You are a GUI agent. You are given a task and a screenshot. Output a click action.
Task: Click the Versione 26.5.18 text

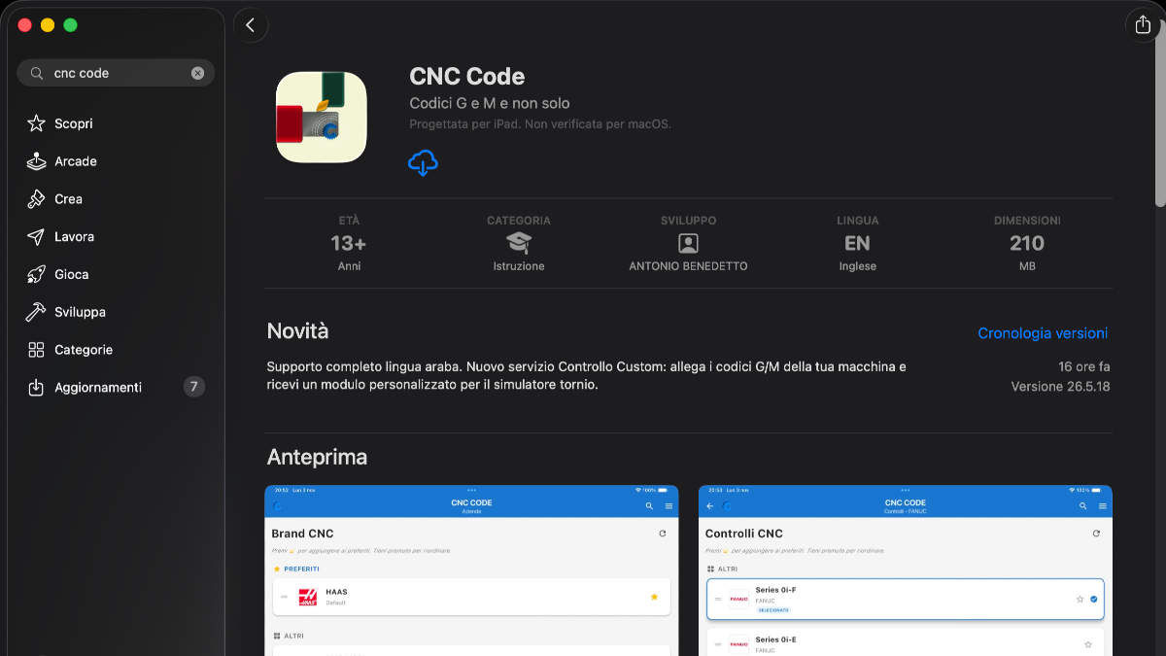tap(1060, 387)
